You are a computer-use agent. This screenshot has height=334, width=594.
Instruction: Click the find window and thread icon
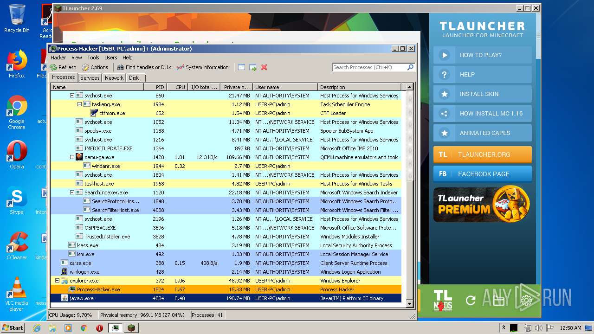point(253,67)
